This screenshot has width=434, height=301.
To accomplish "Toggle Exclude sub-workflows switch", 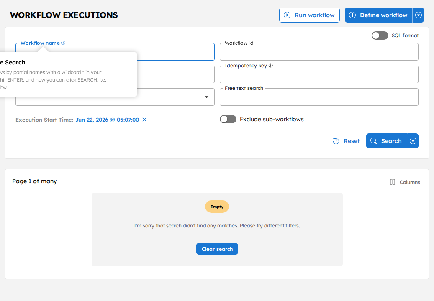I will click(228, 119).
